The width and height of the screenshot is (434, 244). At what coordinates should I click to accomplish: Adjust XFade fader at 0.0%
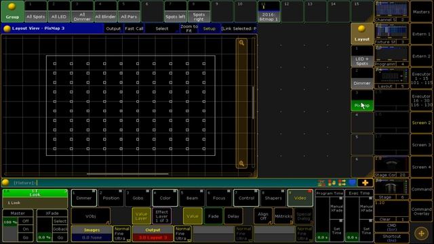point(44,229)
